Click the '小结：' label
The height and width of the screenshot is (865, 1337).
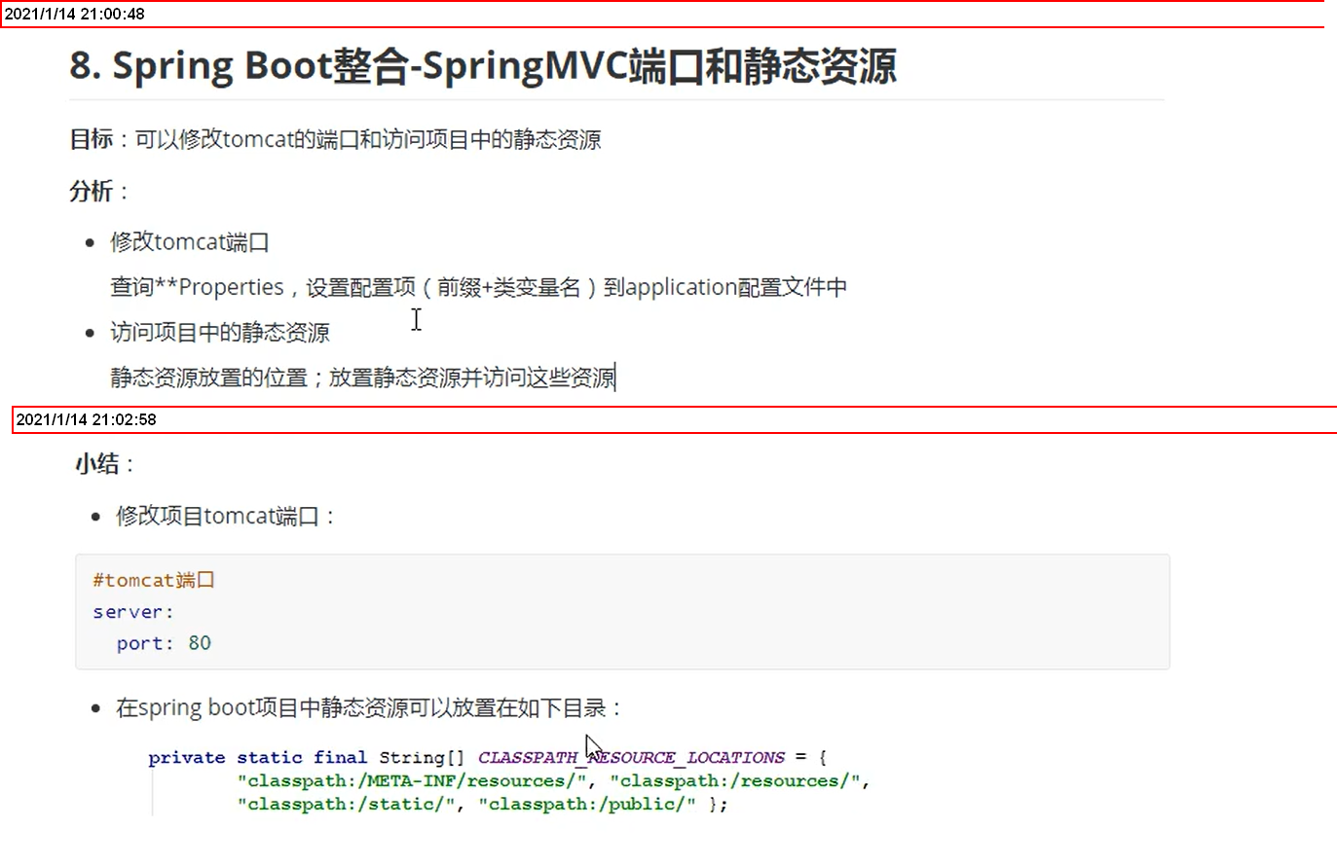tap(104, 464)
